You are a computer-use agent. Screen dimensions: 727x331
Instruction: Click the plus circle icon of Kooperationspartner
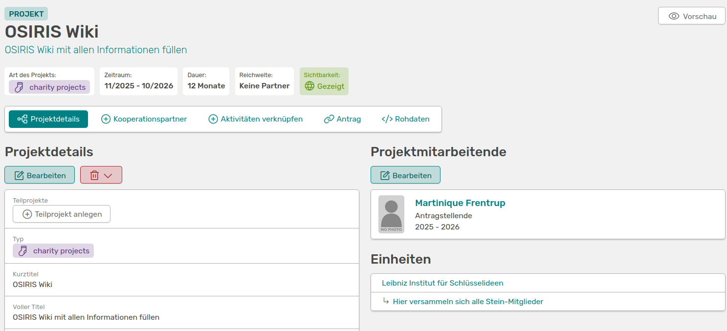click(x=106, y=119)
